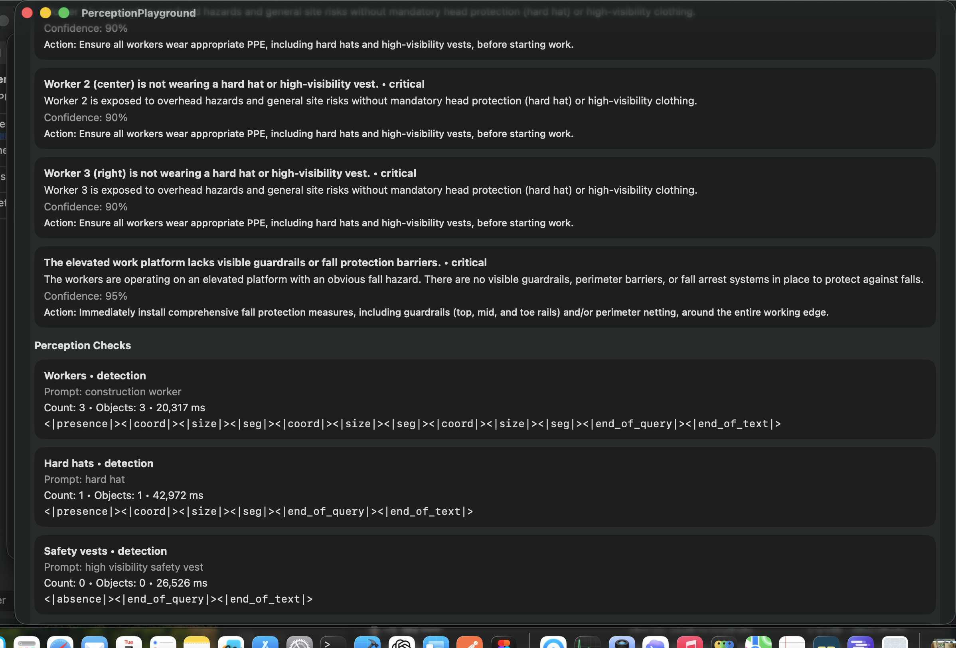Viewport: 956px width, 648px height.
Task: Click the green fullscreen window button
Action: [x=64, y=13]
